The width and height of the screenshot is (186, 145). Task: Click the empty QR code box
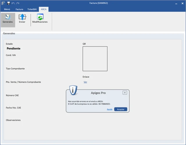point(95,59)
